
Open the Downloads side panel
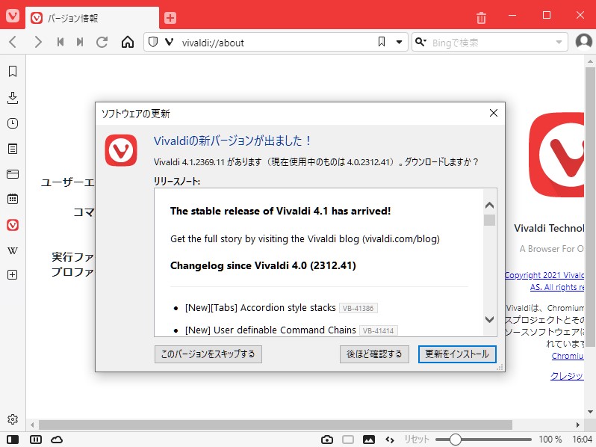[x=13, y=98]
